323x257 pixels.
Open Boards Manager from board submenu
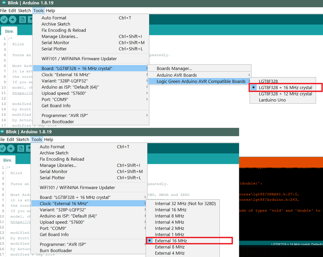(199, 68)
